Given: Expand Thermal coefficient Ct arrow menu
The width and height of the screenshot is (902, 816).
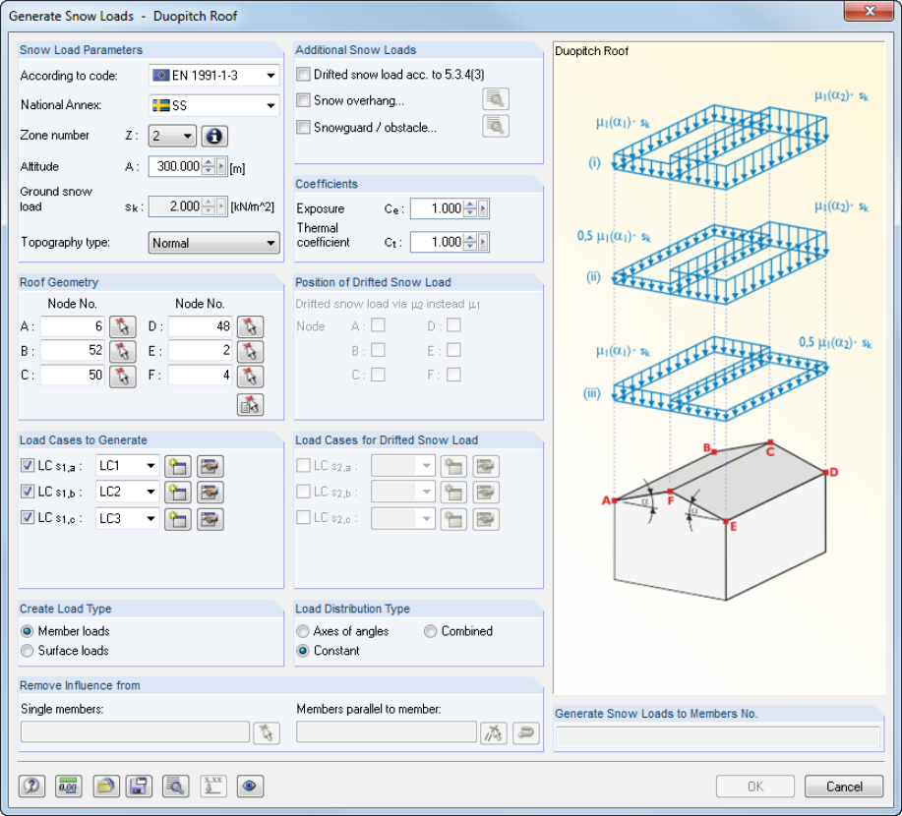Looking at the screenshot, I should click(x=483, y=242).
